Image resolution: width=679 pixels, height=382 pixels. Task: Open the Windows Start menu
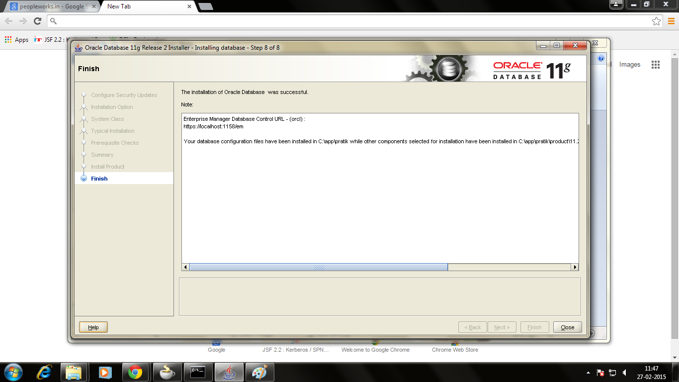point(12,372)
